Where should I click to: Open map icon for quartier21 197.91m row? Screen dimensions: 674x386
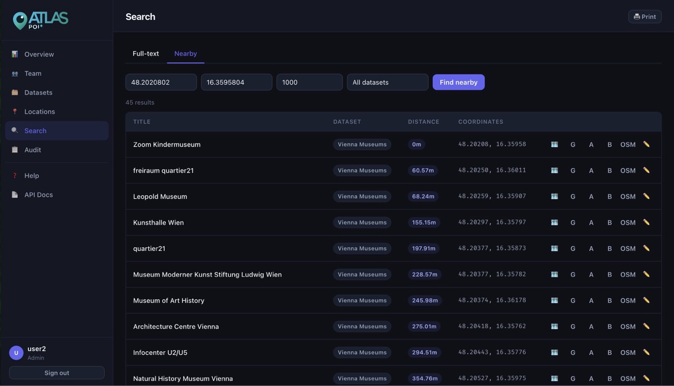click(554, 248)
